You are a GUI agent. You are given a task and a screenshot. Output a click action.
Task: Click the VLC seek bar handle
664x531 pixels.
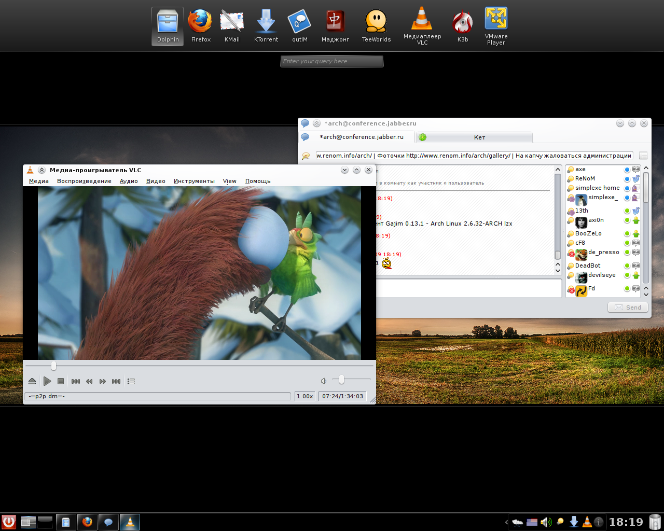click(53, 366)
